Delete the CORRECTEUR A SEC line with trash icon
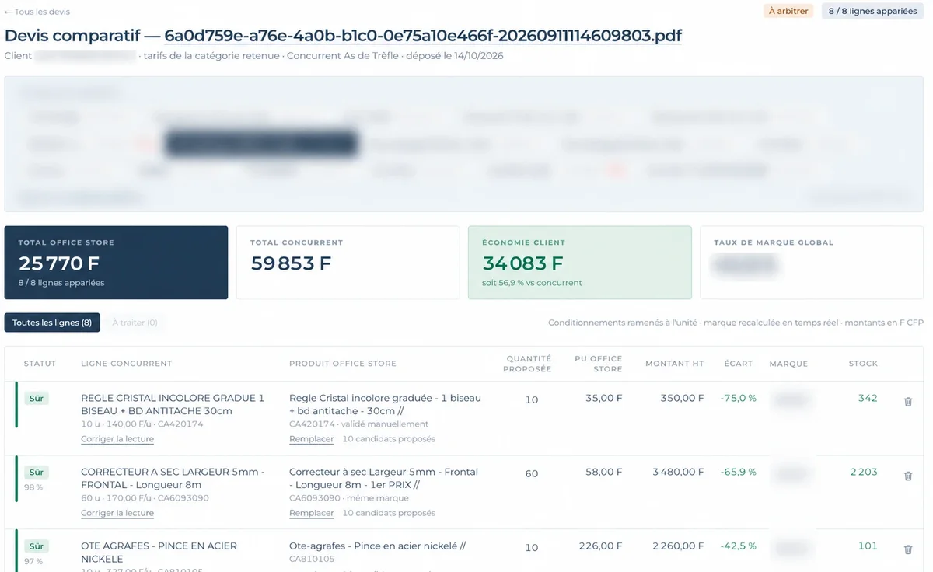Screen dimensions: 933x572 click(907, 476)
